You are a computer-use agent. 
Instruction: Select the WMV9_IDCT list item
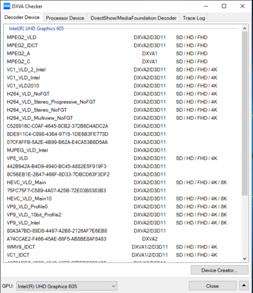122,247
